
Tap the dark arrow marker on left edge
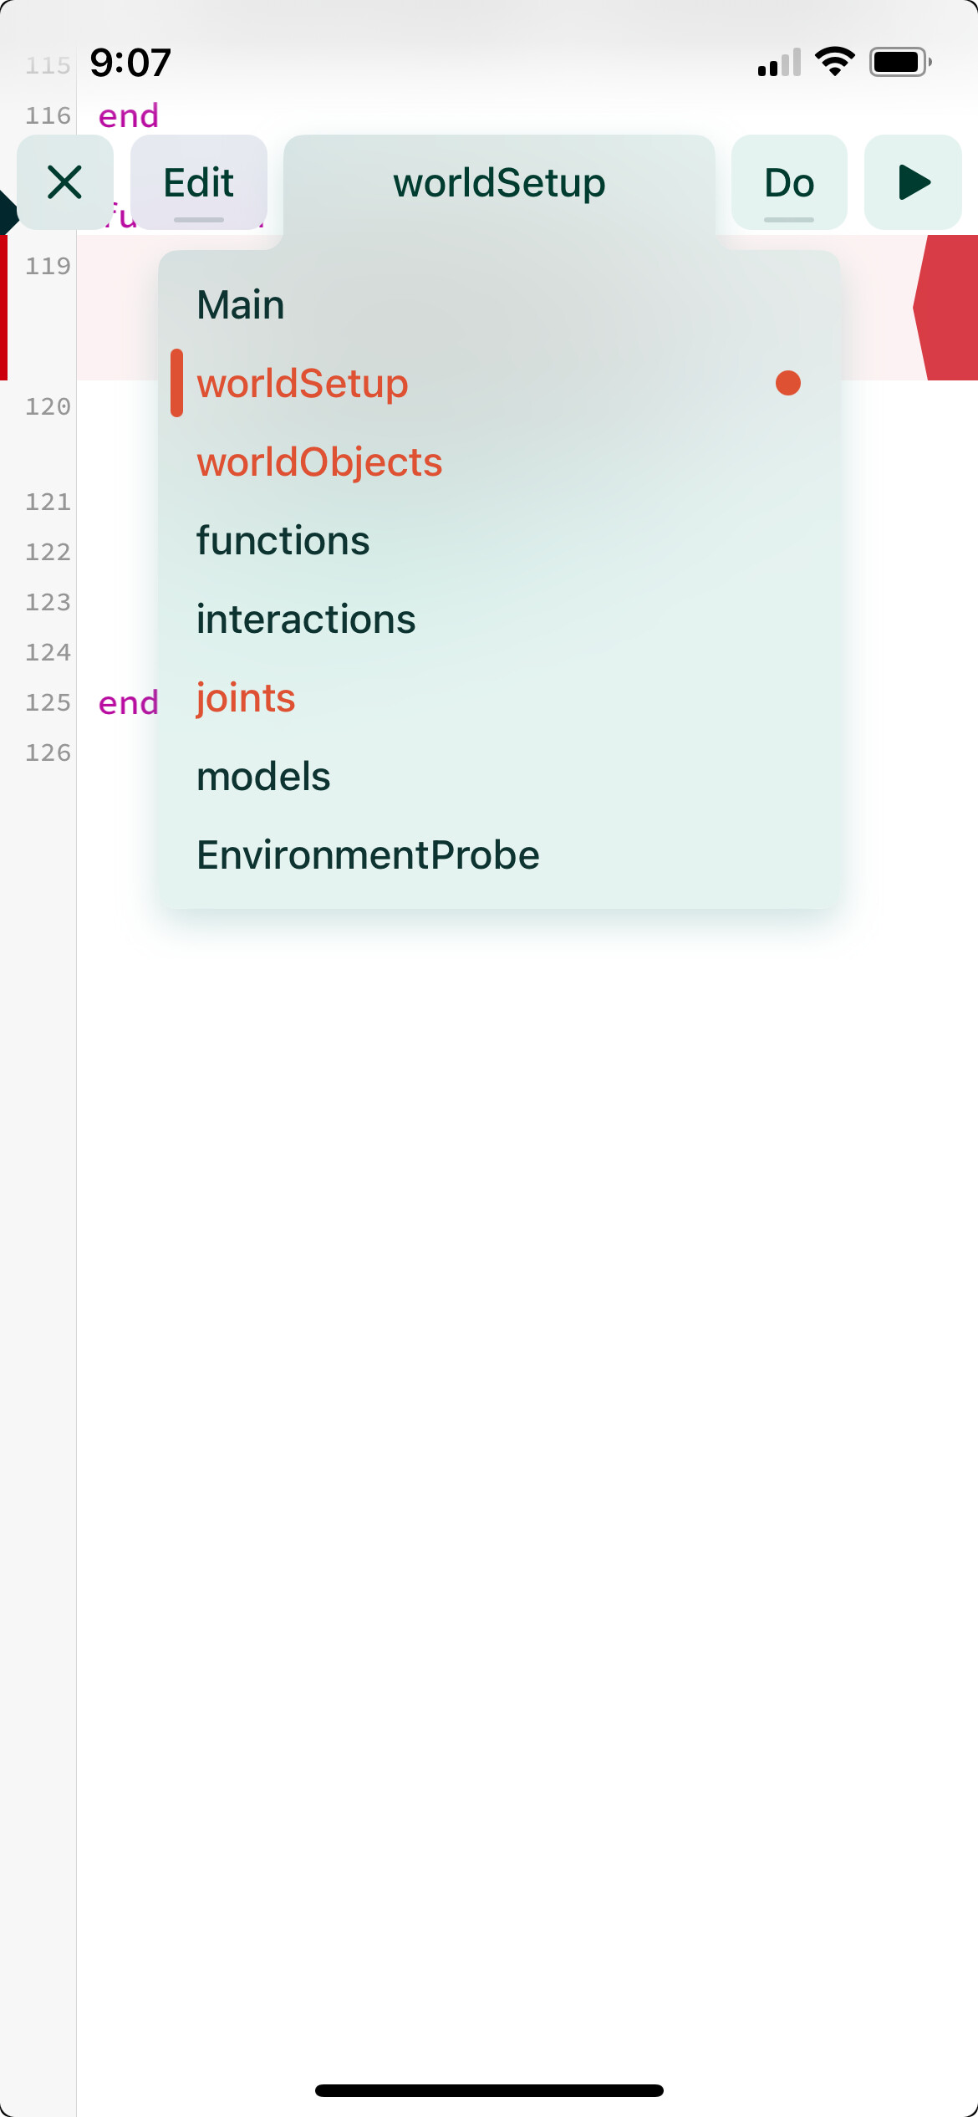point(8,212)
